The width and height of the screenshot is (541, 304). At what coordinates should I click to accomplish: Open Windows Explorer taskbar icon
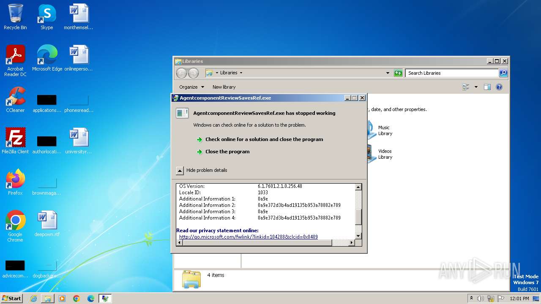click(48, 299)
